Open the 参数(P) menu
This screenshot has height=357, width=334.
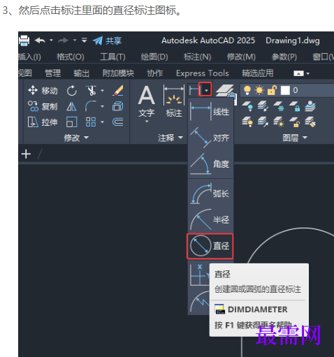[x=284, y=57]
